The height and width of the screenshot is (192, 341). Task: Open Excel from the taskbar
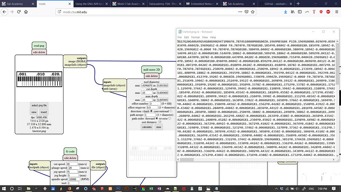[x=151, y=188]
